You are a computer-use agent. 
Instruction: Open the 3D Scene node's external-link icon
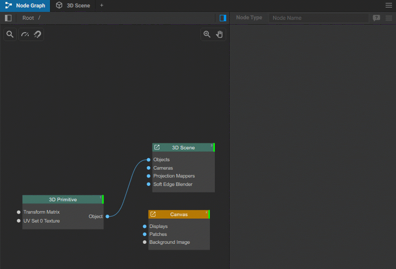coord(157,147)
